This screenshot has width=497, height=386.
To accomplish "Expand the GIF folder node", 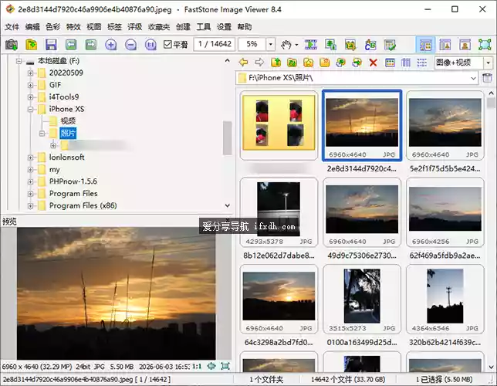I will tap(30, 85).
